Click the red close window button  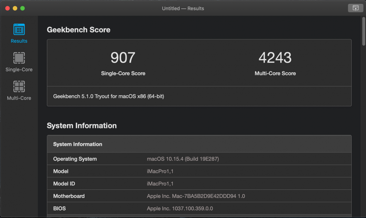click(7, 8)
